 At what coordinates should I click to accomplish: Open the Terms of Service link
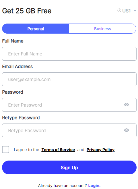pos(58,150)
